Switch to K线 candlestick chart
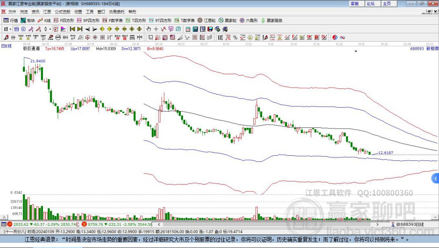Viewport: 439px width, 248px height. pyautogui.click(x=44, y=21)
